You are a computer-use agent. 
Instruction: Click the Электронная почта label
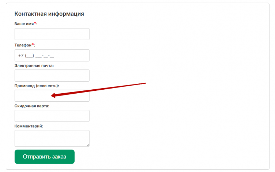point(34,66)
